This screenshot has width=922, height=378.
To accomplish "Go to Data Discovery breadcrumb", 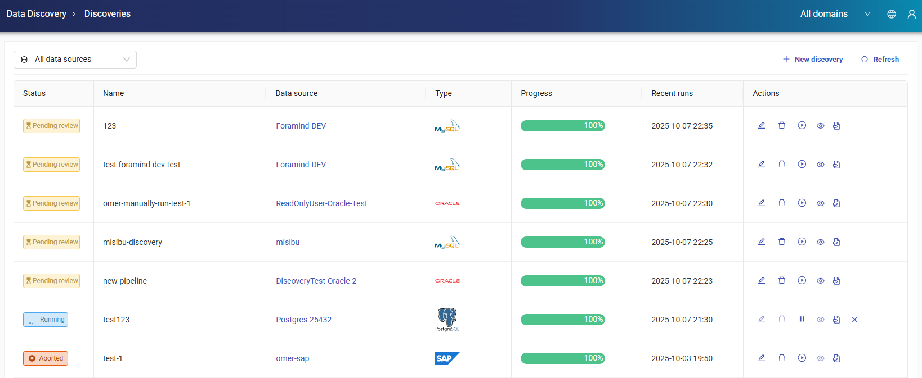I will point(37,14).
